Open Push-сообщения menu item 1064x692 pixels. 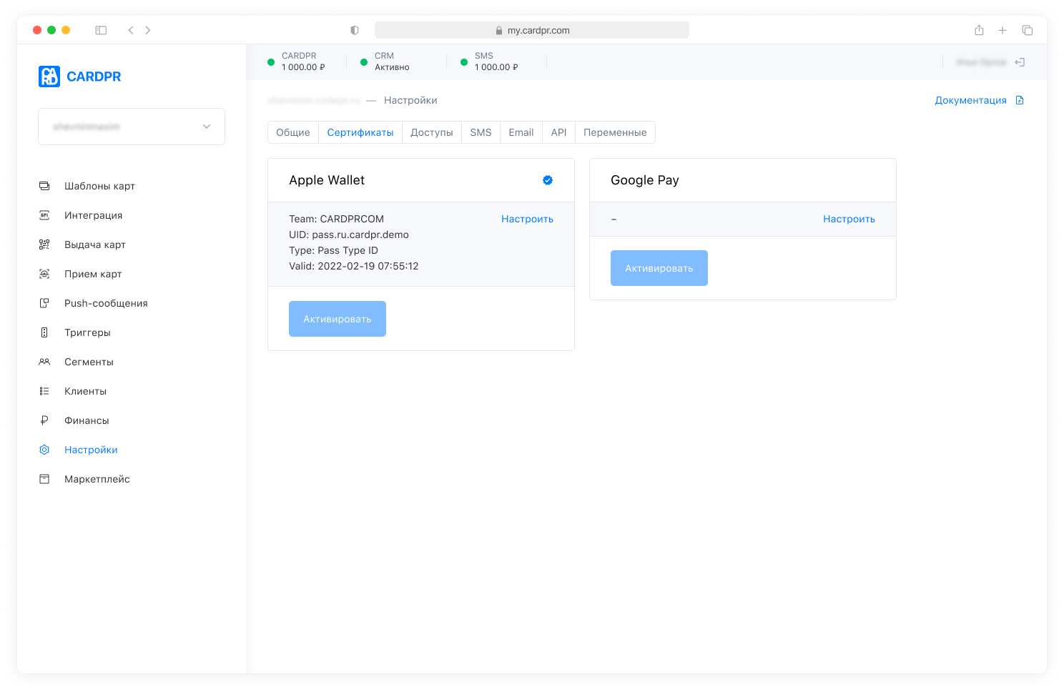(106, 303)
